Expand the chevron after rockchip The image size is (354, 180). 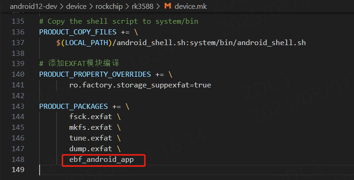tap(127, 7)
